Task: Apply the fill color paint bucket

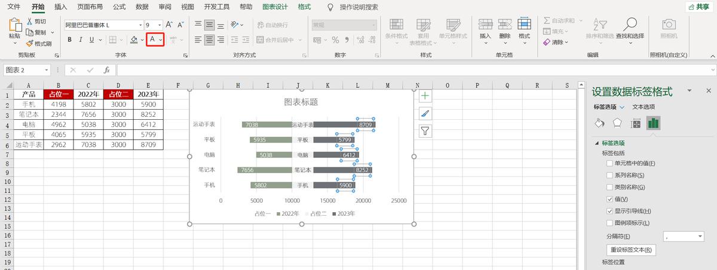Action: (134, 40)
